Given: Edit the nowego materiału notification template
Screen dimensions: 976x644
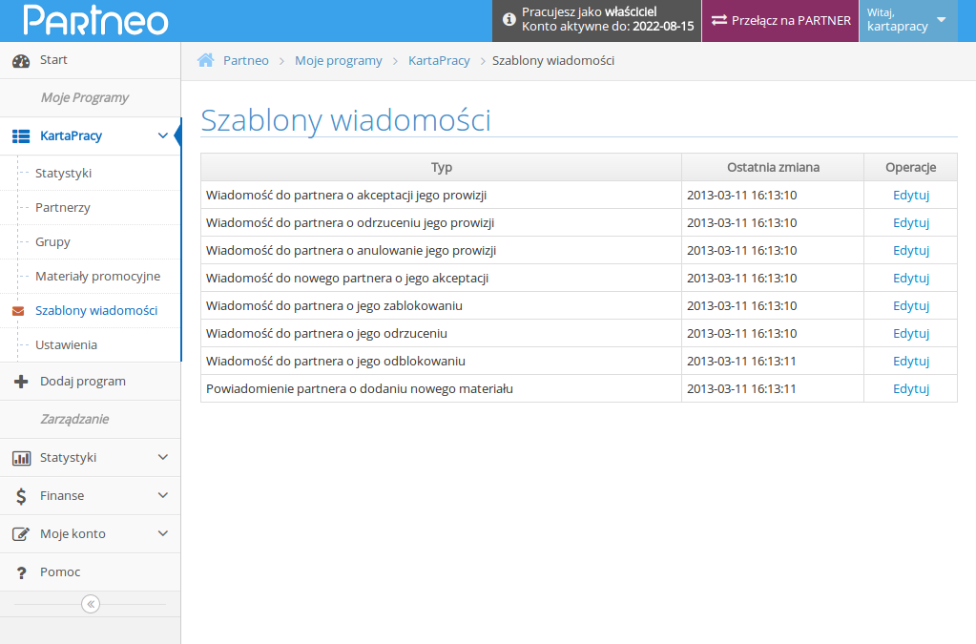Looking at the screenshot, I should (910, 389).
